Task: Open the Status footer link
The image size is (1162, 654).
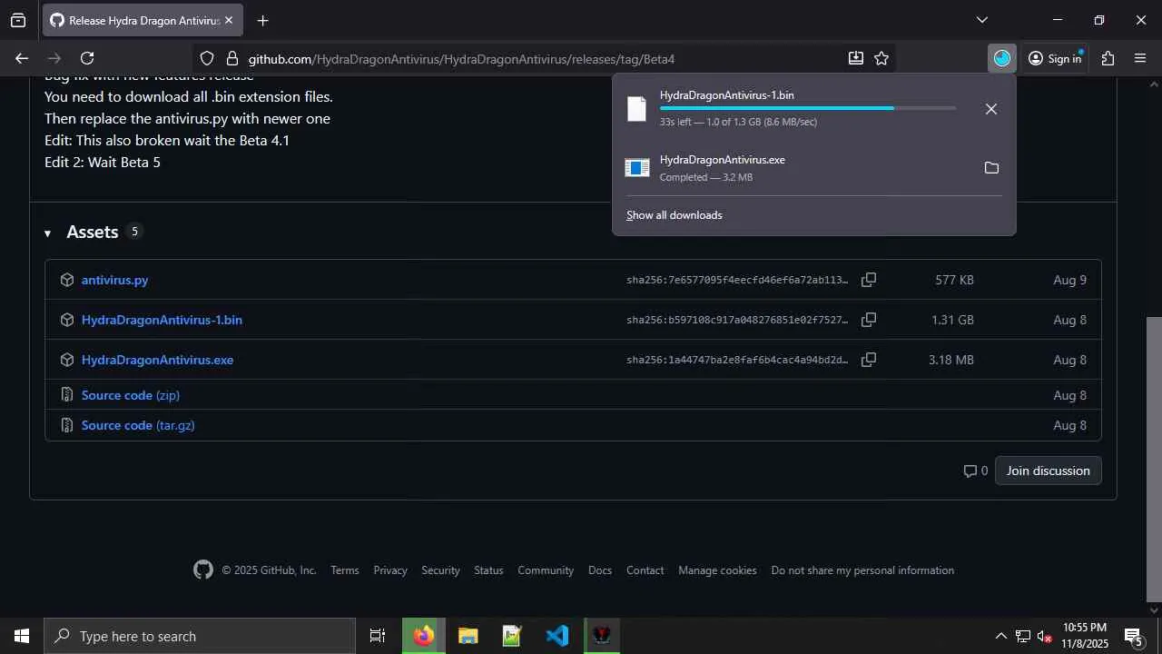Action: 488,570
